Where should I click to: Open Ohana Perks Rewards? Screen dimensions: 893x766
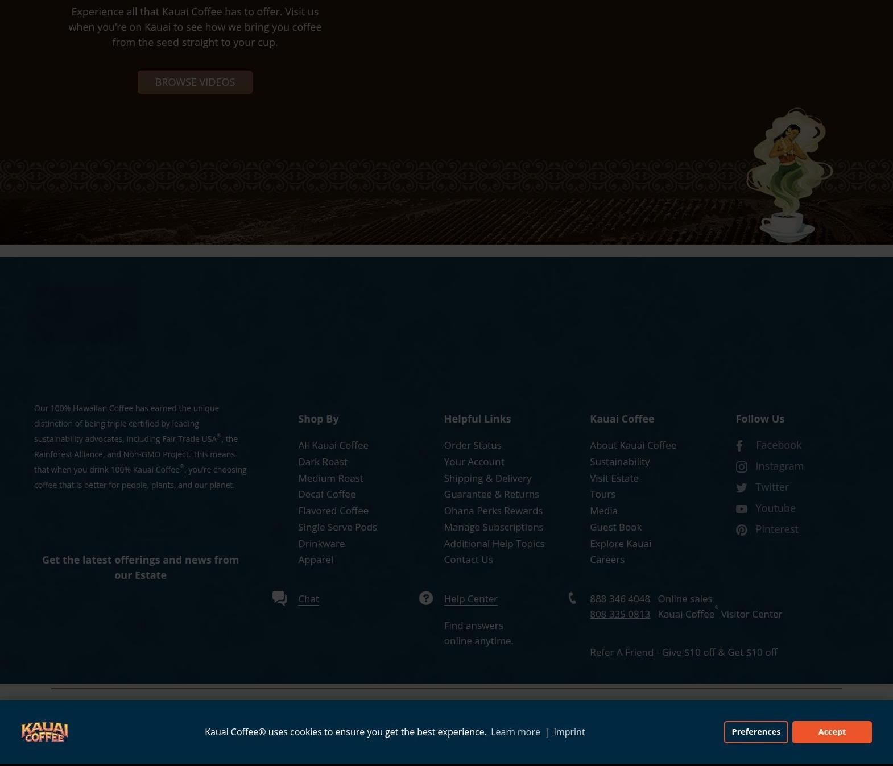coord(493,511)
